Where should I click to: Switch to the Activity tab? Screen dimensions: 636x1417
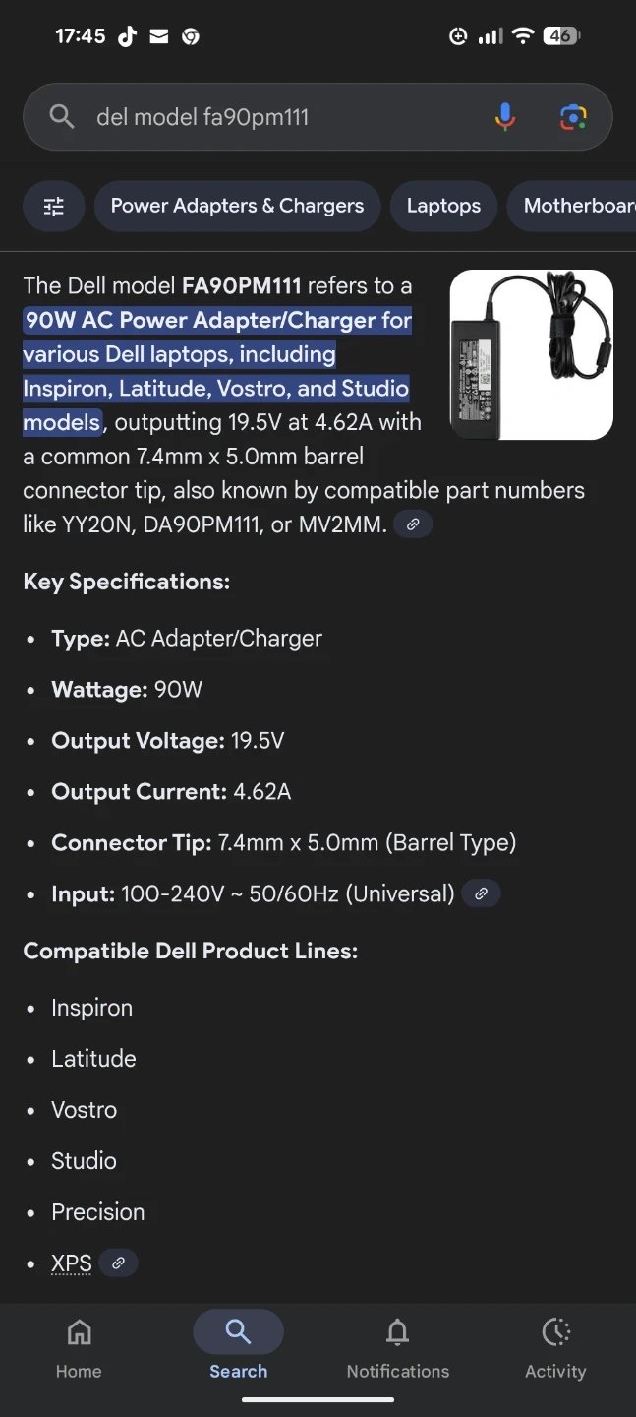tap(555, 1349)
